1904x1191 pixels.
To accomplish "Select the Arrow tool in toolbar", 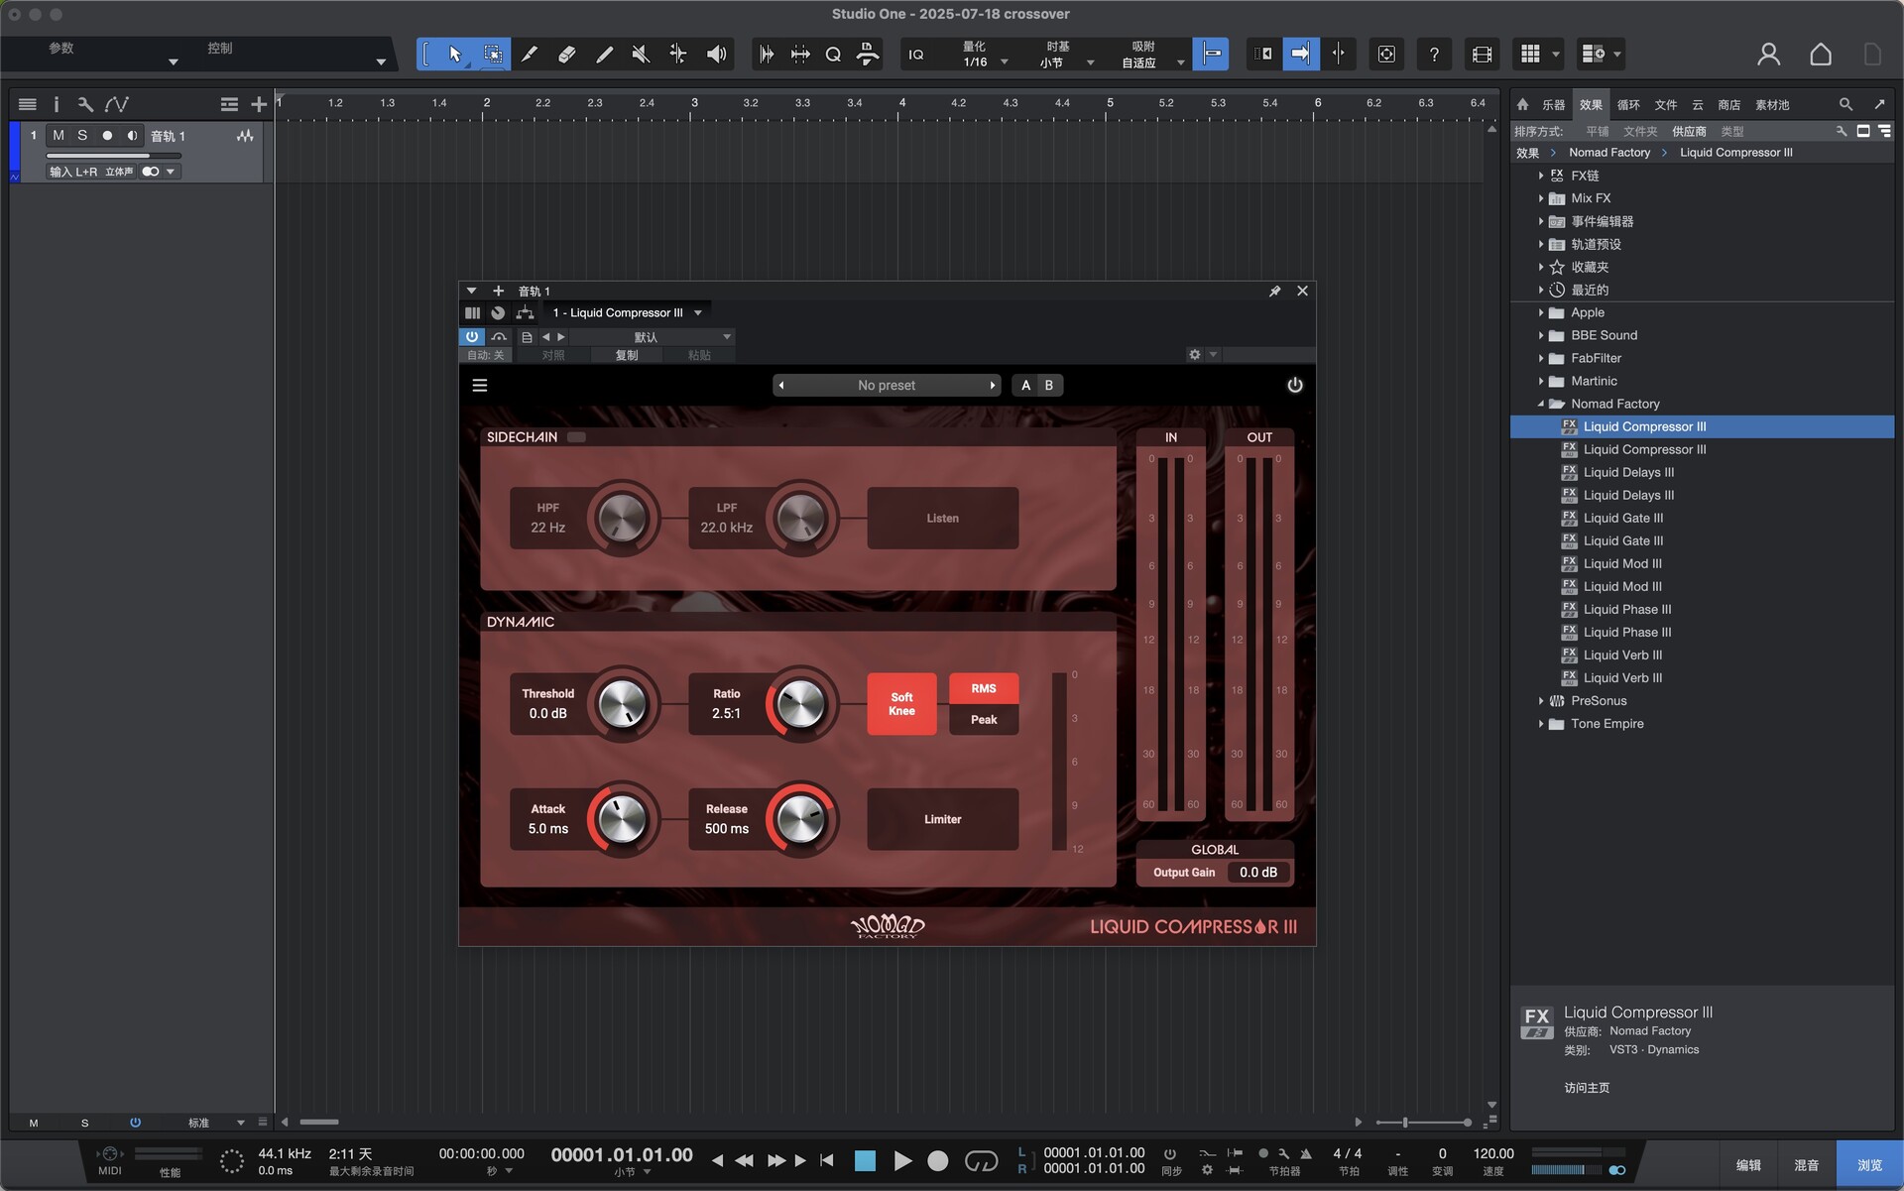I will (x=455, y=55).
